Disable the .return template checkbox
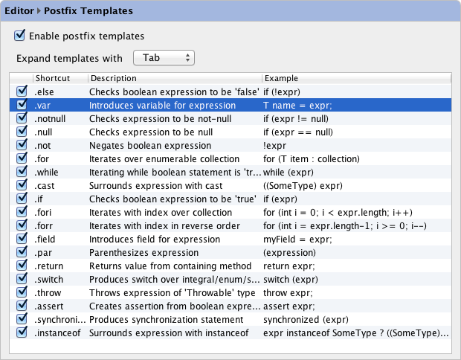The height and width of the screenshot is (360, 461). 22,266
